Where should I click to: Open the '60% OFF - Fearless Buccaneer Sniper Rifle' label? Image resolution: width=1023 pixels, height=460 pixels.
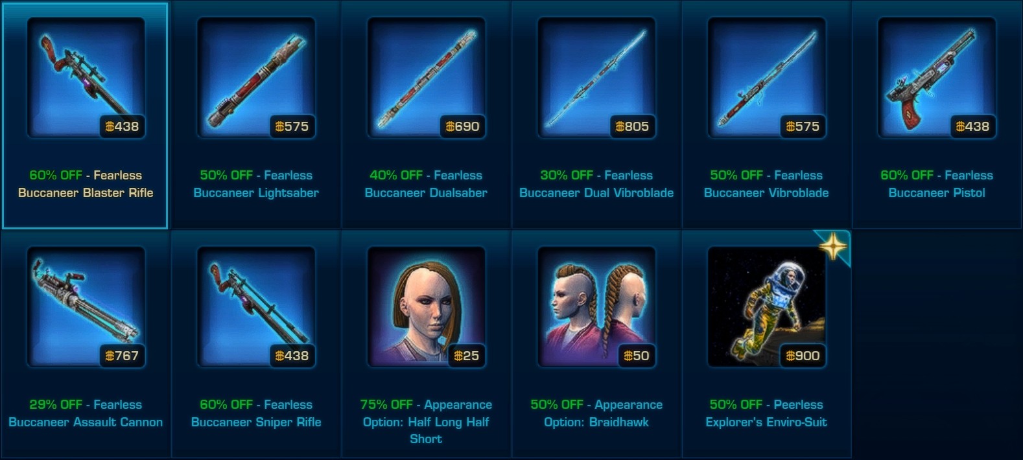click(256, 413)
